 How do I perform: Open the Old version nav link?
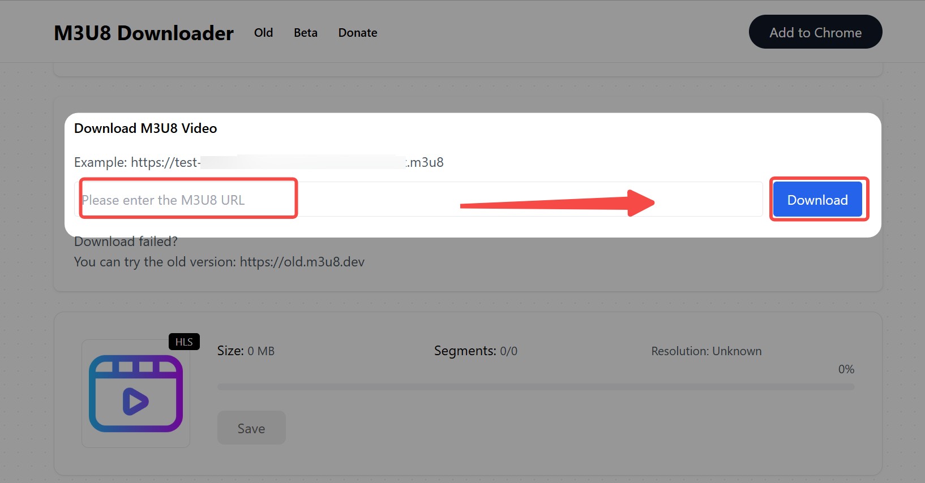click(x=263, y=33)
